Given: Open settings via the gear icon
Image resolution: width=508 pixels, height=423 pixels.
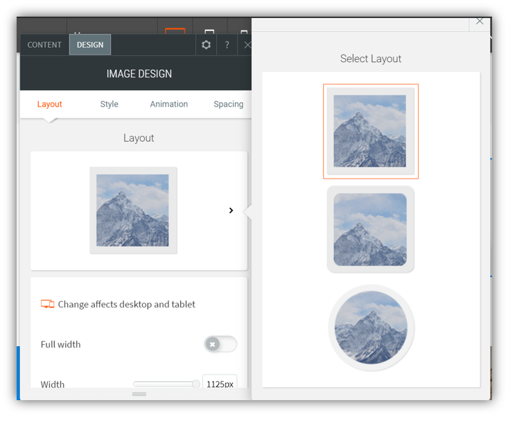Looking at the screenshot, I should coord(206,45).
